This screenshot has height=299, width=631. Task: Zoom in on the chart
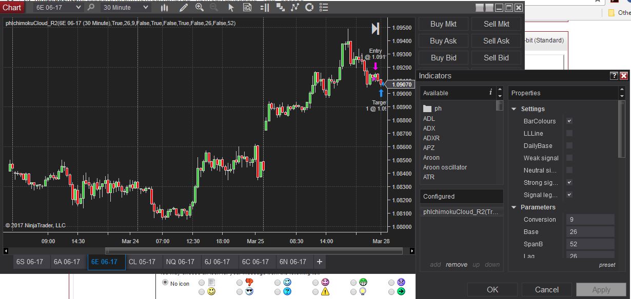(x=200, y=8)
